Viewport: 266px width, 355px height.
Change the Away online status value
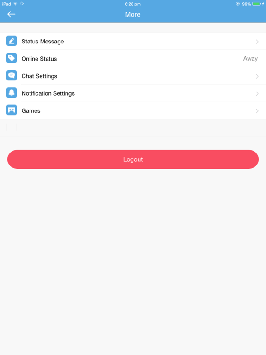pyautogui.click(x=250, y=59)
